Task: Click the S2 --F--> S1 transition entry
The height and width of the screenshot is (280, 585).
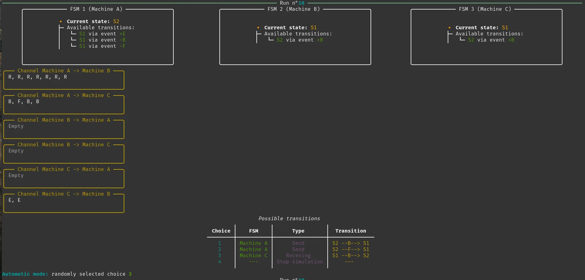Action: pos(351,250)
